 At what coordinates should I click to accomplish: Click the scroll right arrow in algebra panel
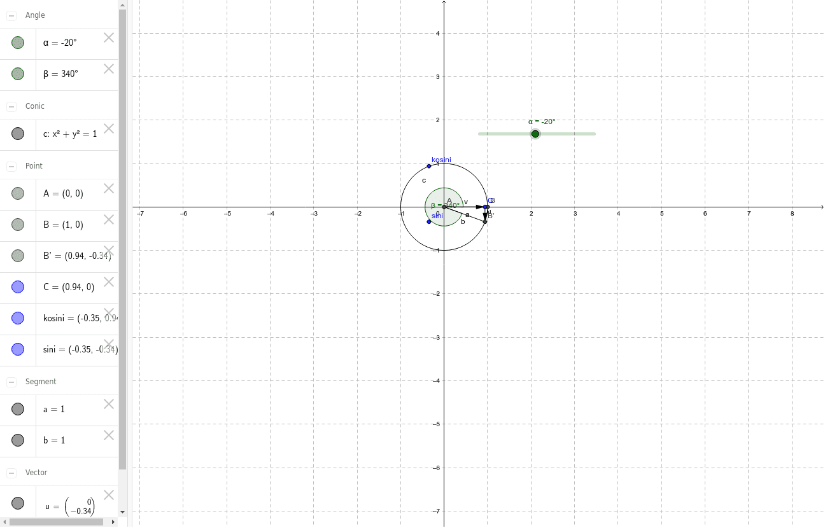[114, 522]
